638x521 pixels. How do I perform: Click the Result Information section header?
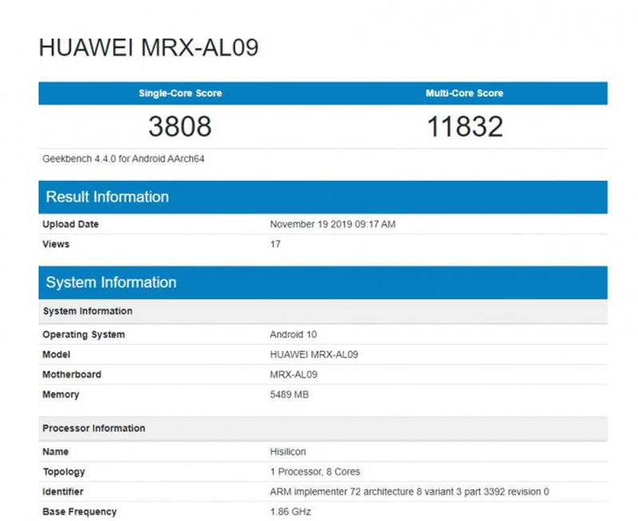click(x=107, y=197)
